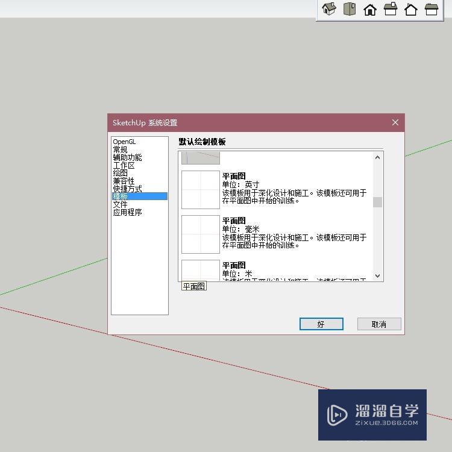Switch to the Front view house icon
The height and width of the screenshot is (452, 452).
[x=370, y=10]
